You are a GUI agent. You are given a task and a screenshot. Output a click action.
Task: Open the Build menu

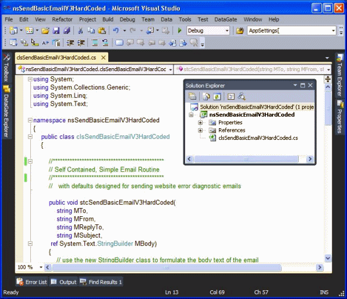pyautogui.click(x=108, y=19)
